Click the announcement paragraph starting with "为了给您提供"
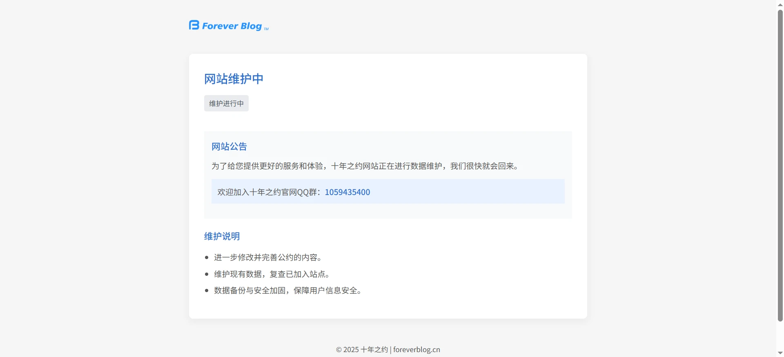784x357 pixels. click(x=365, y=166)
